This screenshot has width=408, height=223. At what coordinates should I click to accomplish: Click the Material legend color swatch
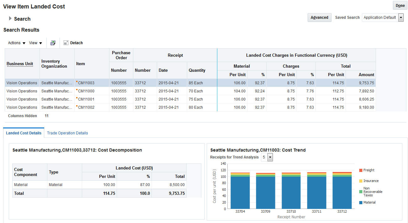click(361, 203)
